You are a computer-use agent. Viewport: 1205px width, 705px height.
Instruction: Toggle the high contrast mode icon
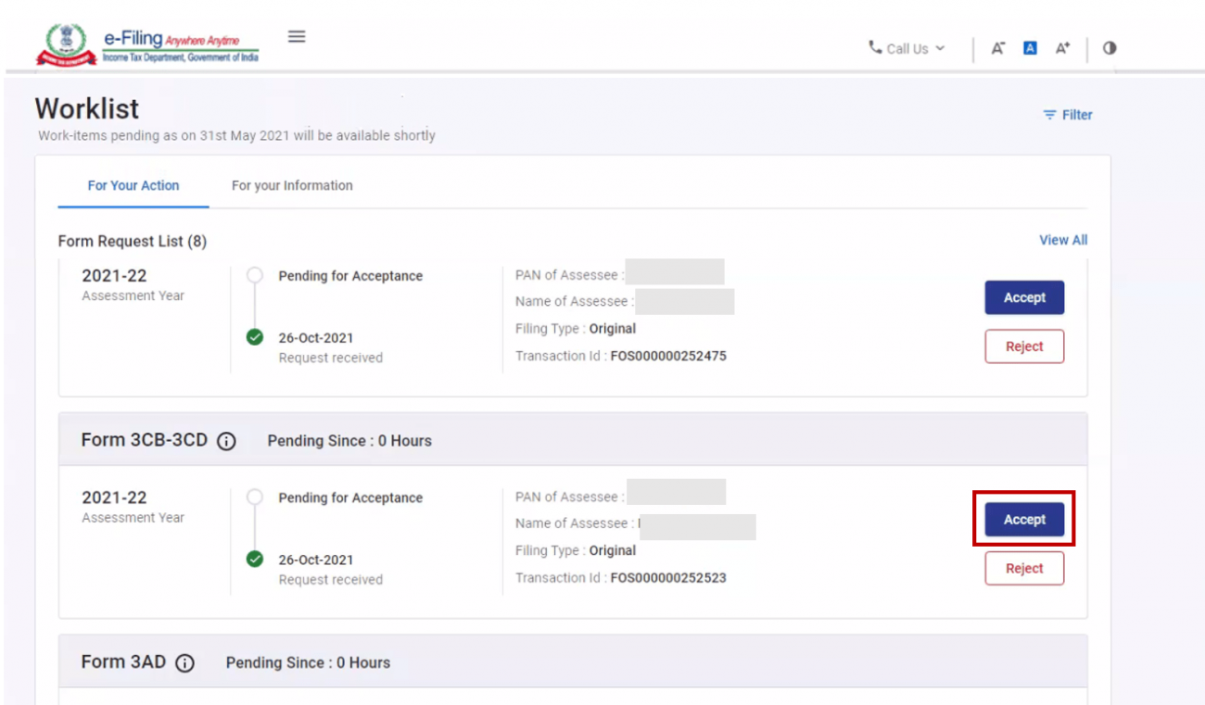1110,48
